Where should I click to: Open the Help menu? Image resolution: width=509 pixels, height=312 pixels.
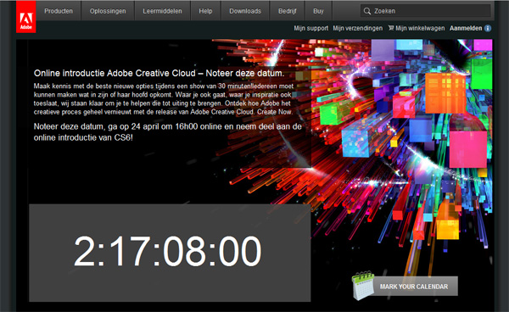(x=205, y=11)
